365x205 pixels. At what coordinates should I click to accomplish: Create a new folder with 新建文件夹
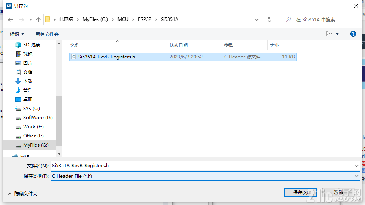point(47,34)
